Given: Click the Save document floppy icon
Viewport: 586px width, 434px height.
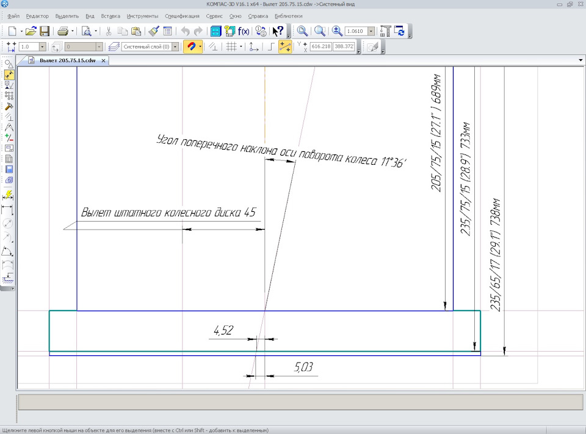Looking at the screenshot, I should click(45, 31).
